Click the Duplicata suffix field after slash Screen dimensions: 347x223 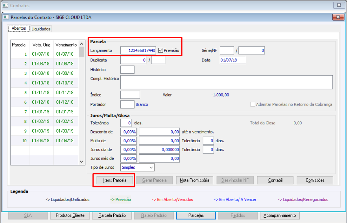pyautogui.click(x=158, y=60)
